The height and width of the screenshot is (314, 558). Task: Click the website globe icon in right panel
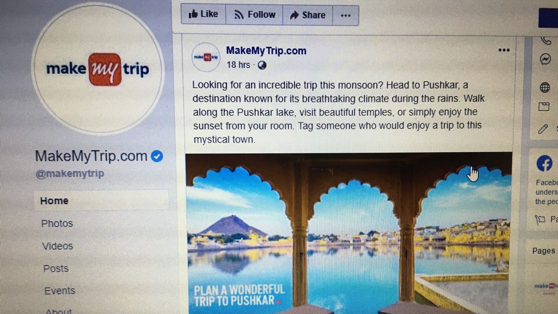(545, 87)
